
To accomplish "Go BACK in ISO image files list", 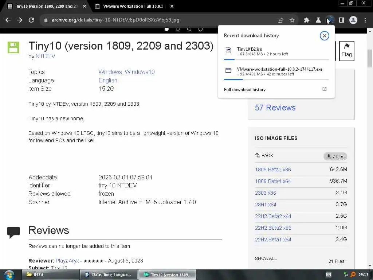I will click(x=264, y=155).
